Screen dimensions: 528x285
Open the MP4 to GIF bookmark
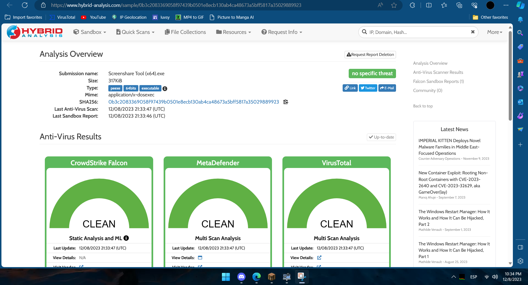[190, 17]
